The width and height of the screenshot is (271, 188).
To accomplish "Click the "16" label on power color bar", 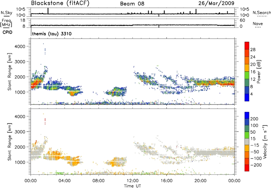I will (253, 72).
